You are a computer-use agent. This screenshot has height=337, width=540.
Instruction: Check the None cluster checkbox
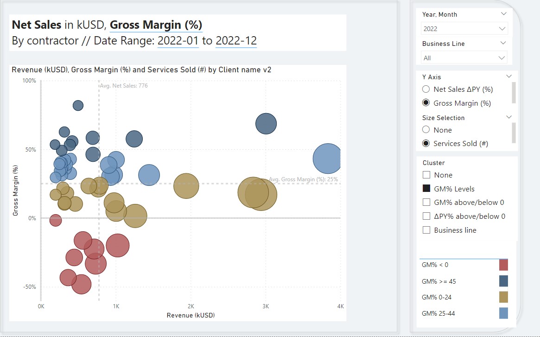pyautogui.click(x=426, y=175)
